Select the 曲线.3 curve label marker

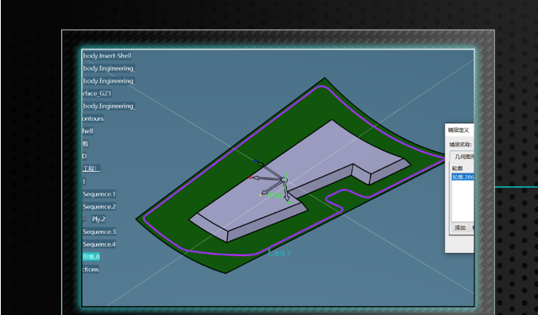tap(279, 253)
